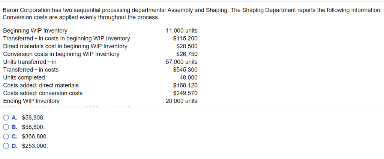This screenshot has width=384, height=159.
Task: Click the 'Ending WIP Inventory' row label
Action: point(31,101)
